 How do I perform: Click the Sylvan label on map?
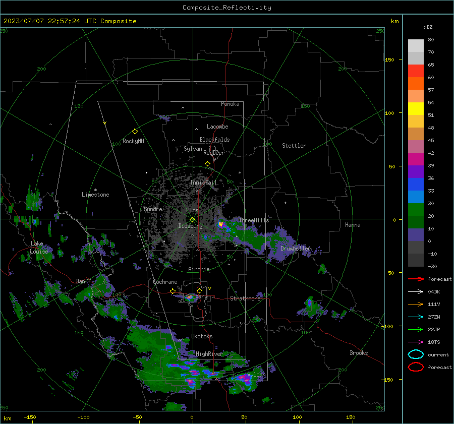pyautogui.click(x=193, y=149)
